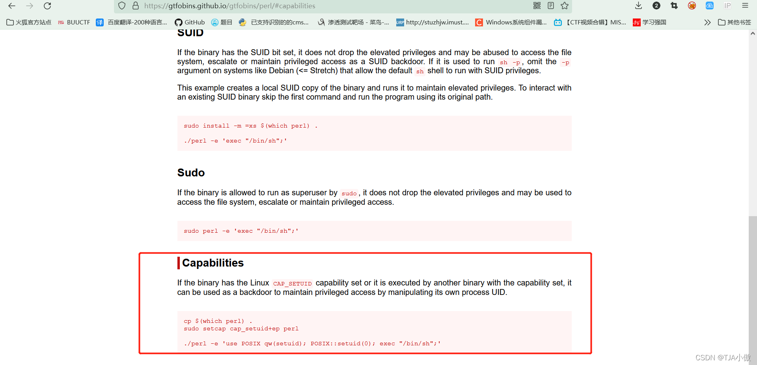Open 学习强国 bookmark

[x=649, y=22]
